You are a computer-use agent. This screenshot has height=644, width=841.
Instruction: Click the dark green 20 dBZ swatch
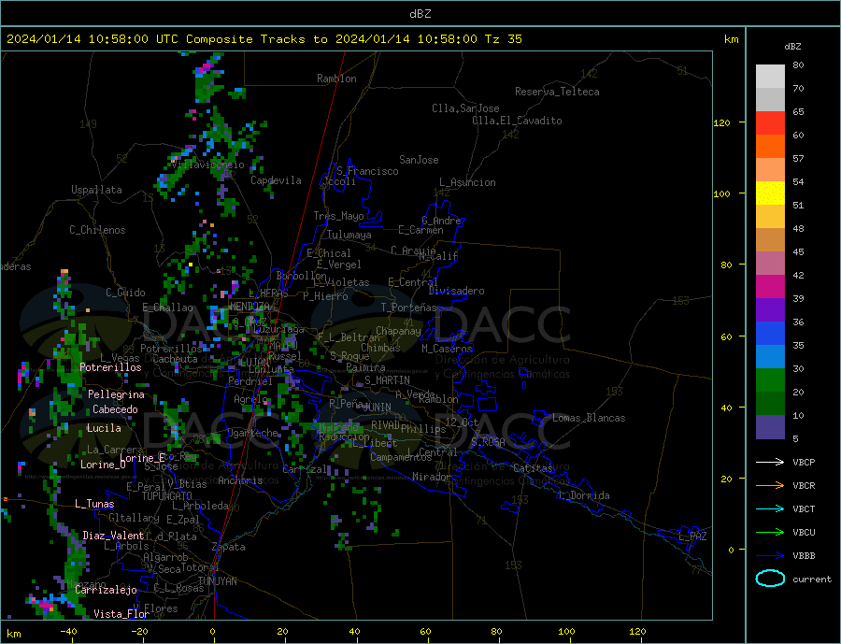click(770, 403)
